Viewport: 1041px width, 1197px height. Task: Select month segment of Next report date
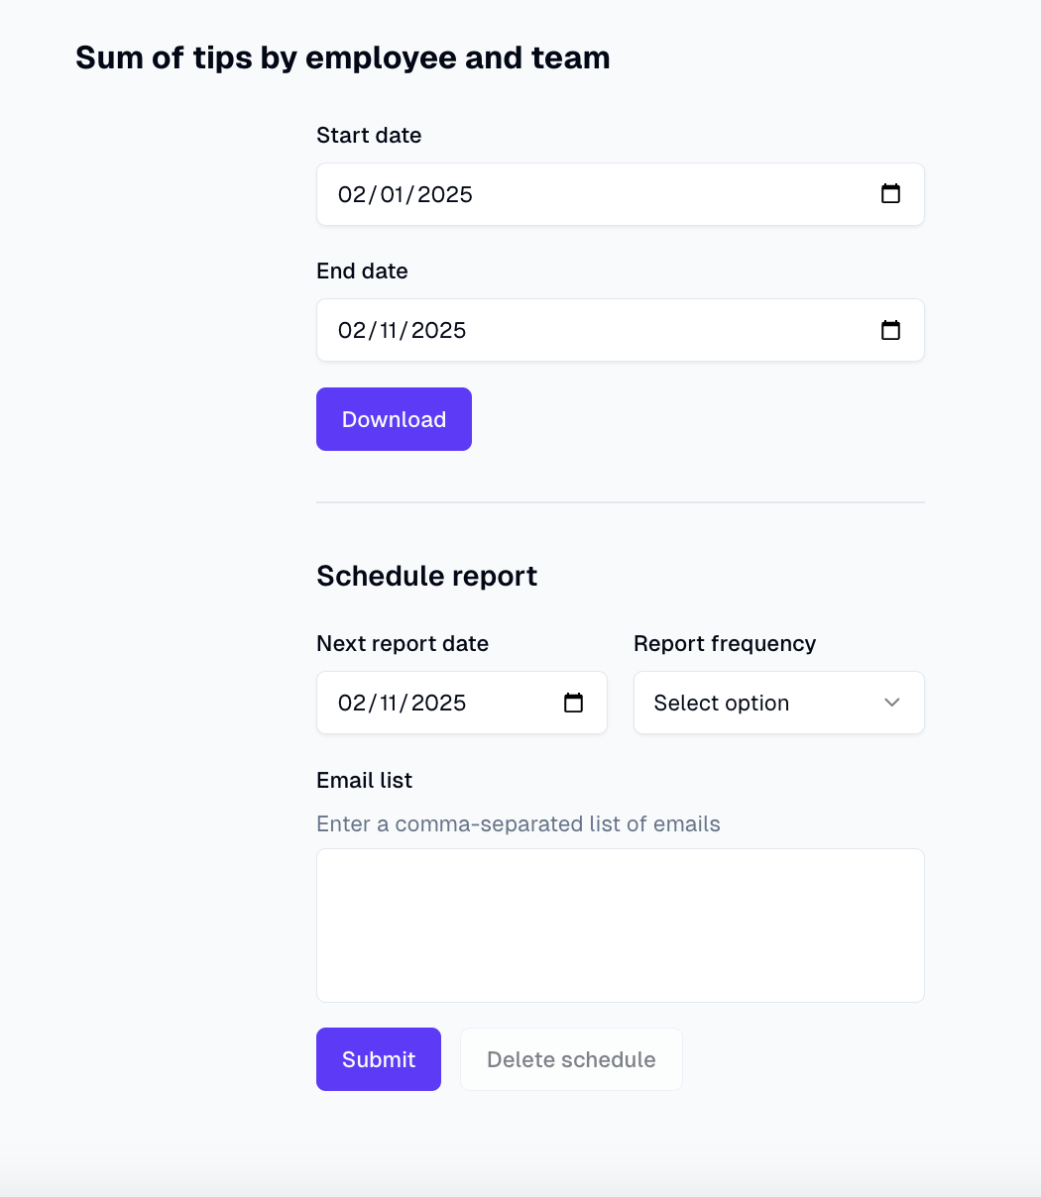352,703
